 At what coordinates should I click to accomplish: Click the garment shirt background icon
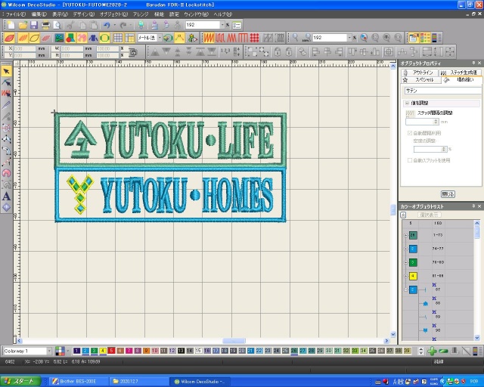tap(93, 38)
